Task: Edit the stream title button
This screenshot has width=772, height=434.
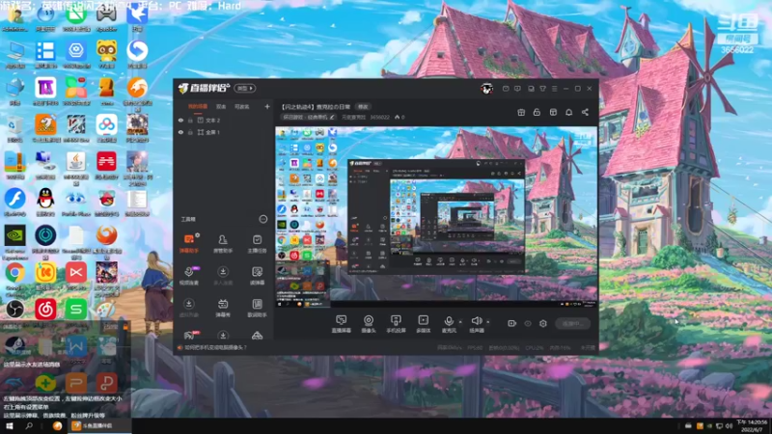Action: pos(363,107)
